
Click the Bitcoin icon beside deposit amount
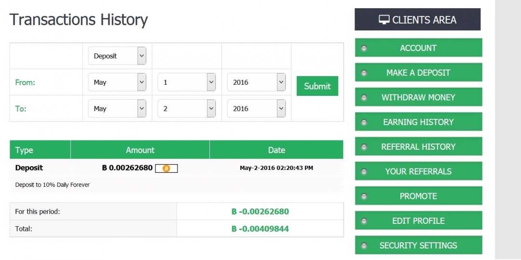coord(166,169)
